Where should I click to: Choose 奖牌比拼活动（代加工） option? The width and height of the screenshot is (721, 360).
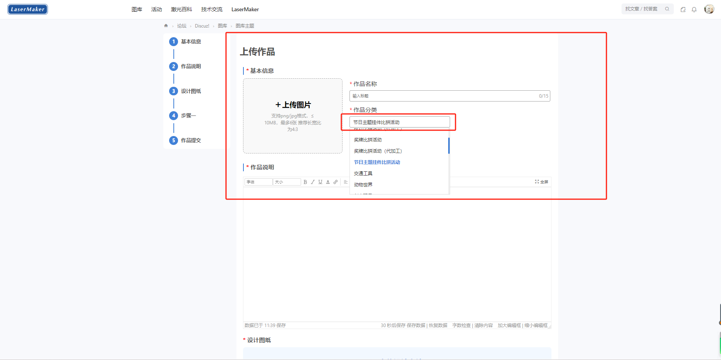378,151
